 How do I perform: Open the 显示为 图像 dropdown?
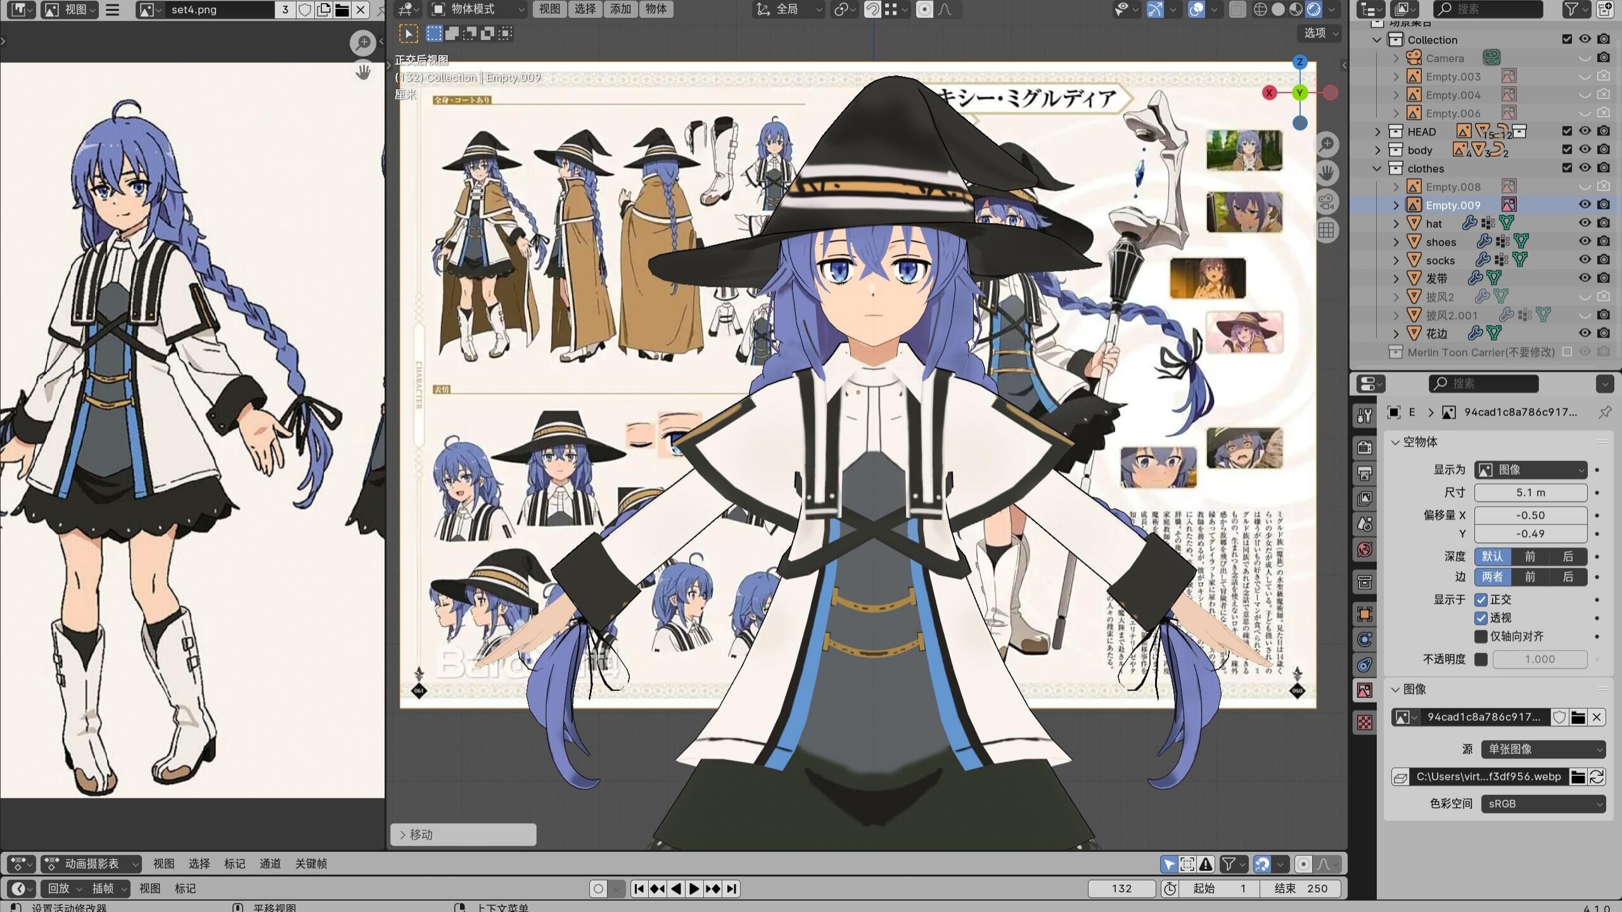click(x=1531, y=470)
